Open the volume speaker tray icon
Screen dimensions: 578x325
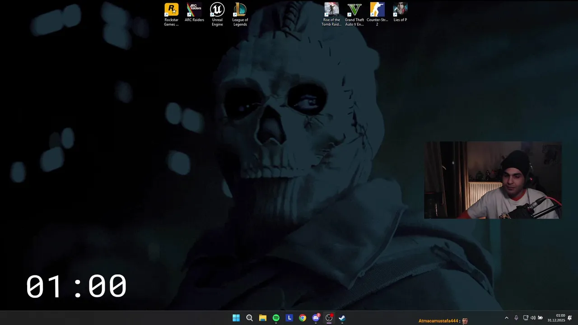tap(533, 318)
